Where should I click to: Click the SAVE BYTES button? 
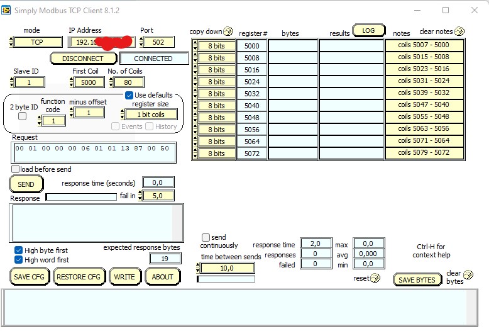(417, 280)
